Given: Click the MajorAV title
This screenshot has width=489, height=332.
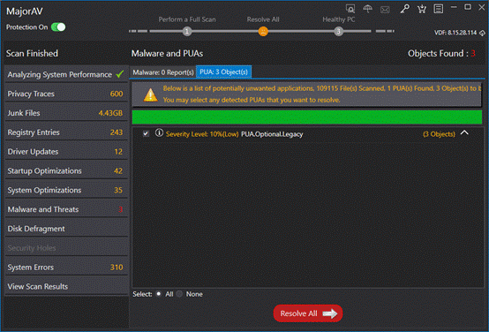Looking at the screenshot, I should pyautogui.click(x=25, y=11).
